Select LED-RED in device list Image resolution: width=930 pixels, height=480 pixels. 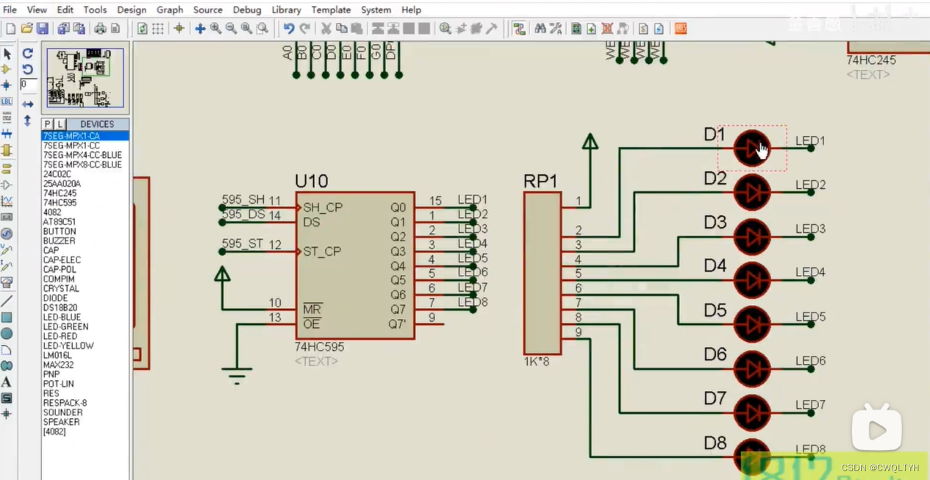point(60,337)
